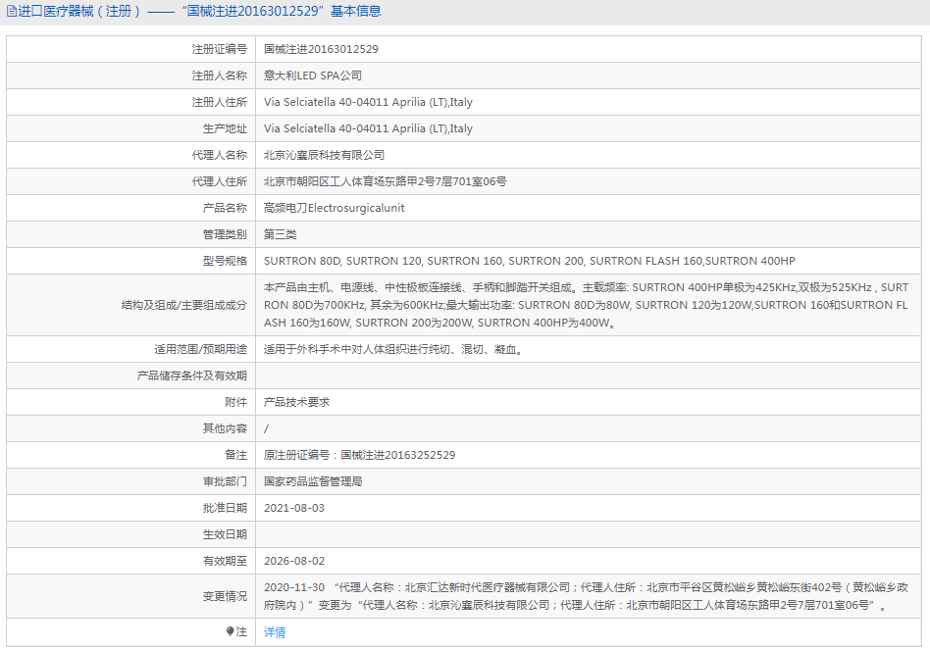
Task: Select registration number 国械注进20163012529 in the table
Action: [321, 49]
